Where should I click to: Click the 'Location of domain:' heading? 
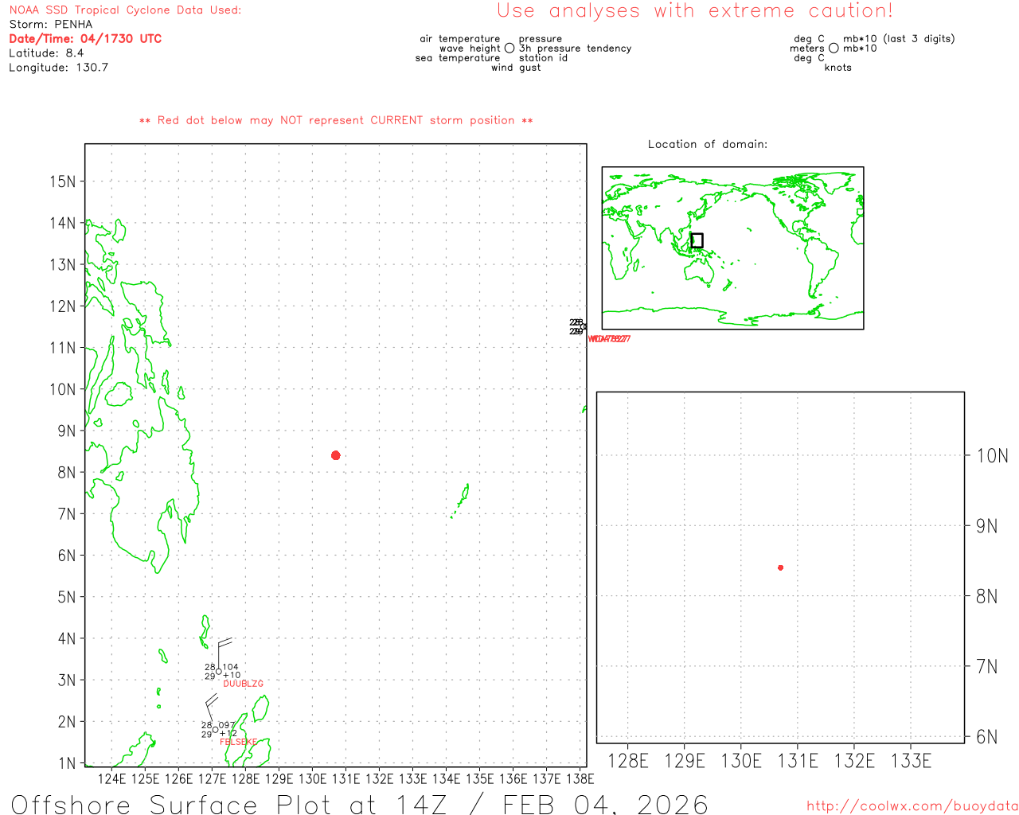coord(707,144)
